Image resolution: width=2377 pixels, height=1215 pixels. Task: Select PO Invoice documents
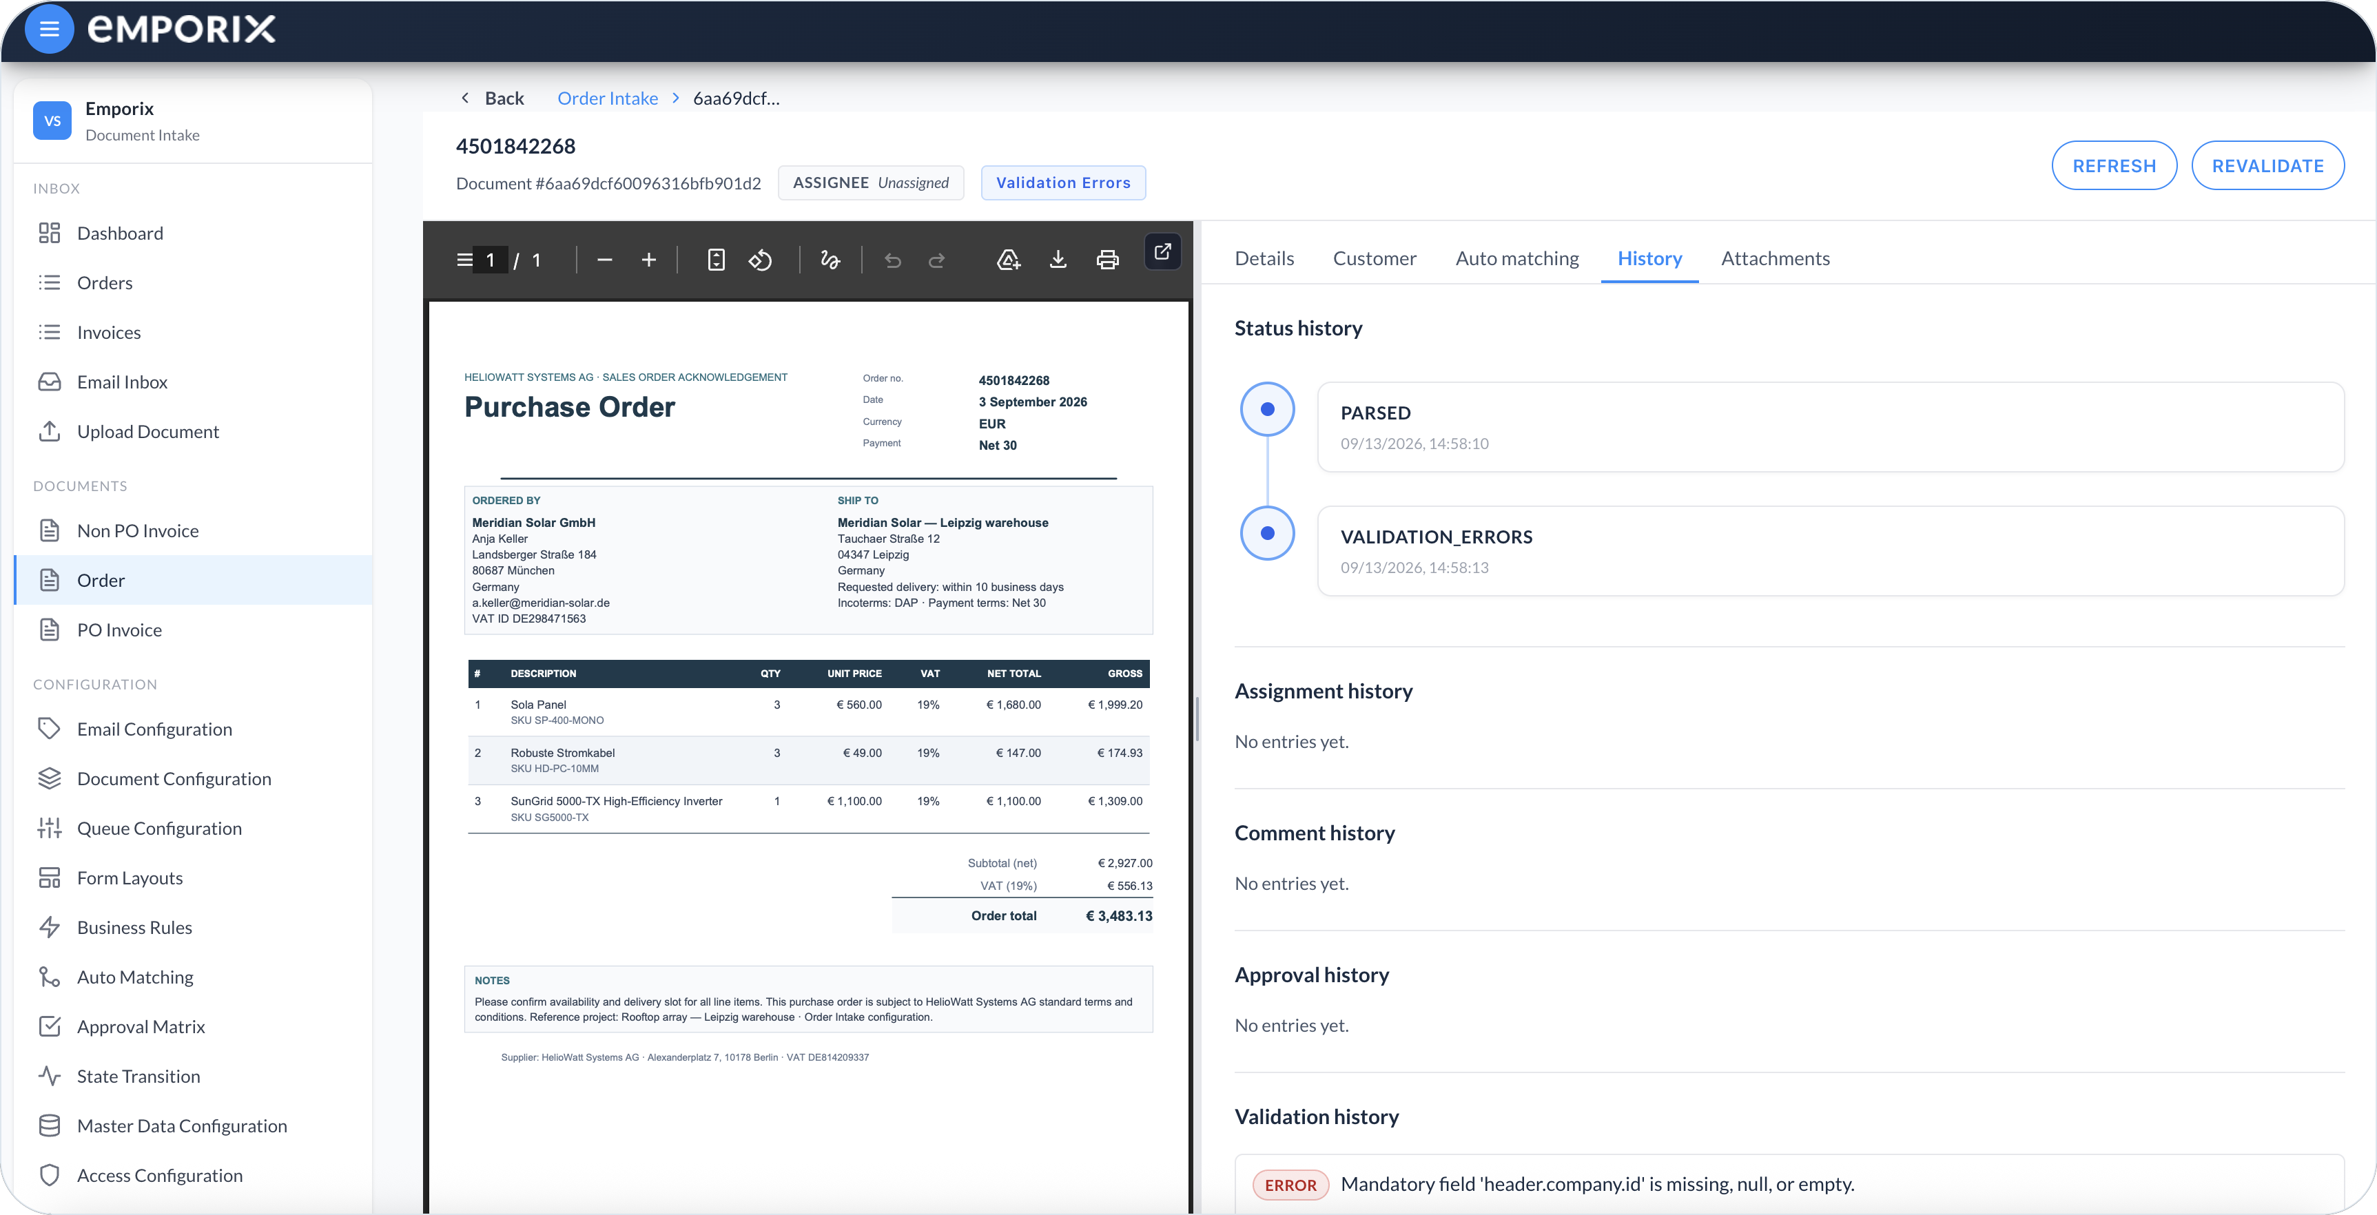pos(193,630)
